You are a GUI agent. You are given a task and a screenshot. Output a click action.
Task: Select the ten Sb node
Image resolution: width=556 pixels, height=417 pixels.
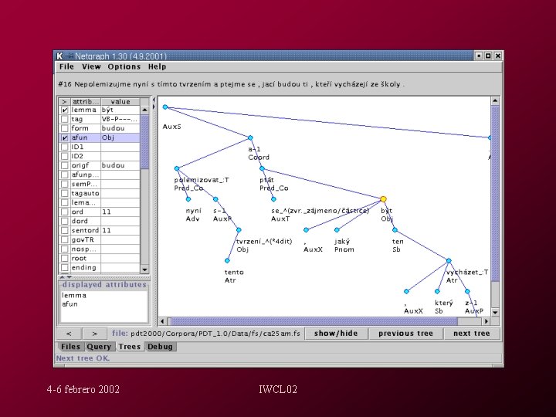[x=395, y=230]
